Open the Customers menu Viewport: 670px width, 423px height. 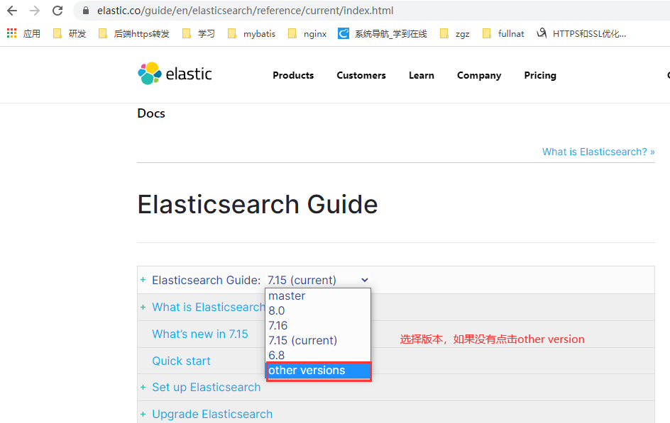361,76
